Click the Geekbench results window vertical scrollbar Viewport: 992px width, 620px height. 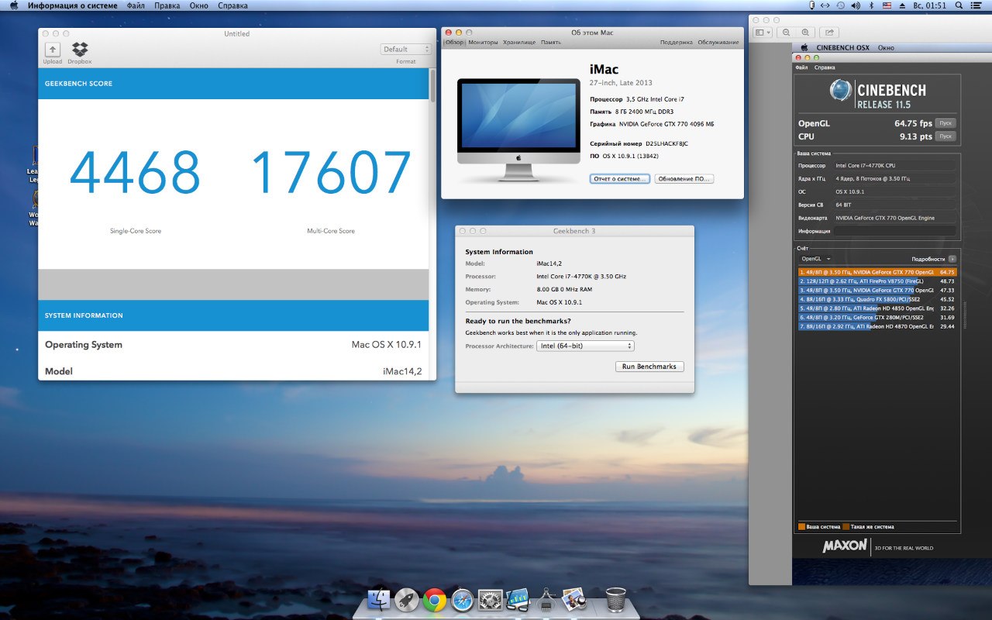click(x=432, y=85)
